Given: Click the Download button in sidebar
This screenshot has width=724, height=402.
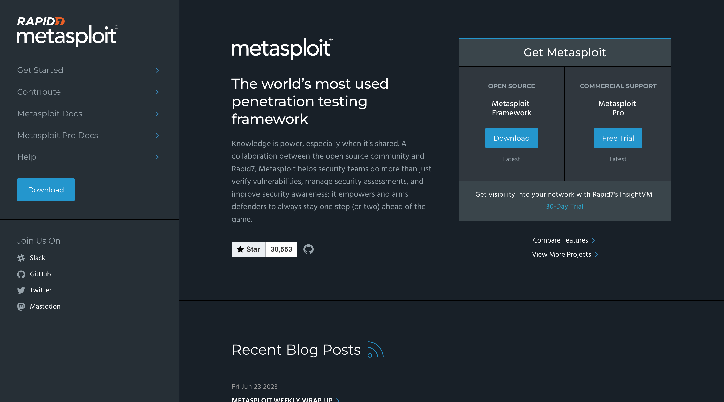Looking at the screenshot, I should [x=45, y=190].
